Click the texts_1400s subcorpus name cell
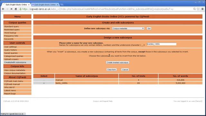This screenshot has width=206, height=116. [x=87, y=83]
